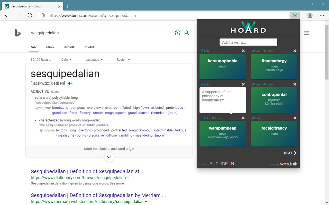Image resolution: width=329 pixels, height=205 pixels.
Task: Remove the wampumpeag card
Action: 243,118
